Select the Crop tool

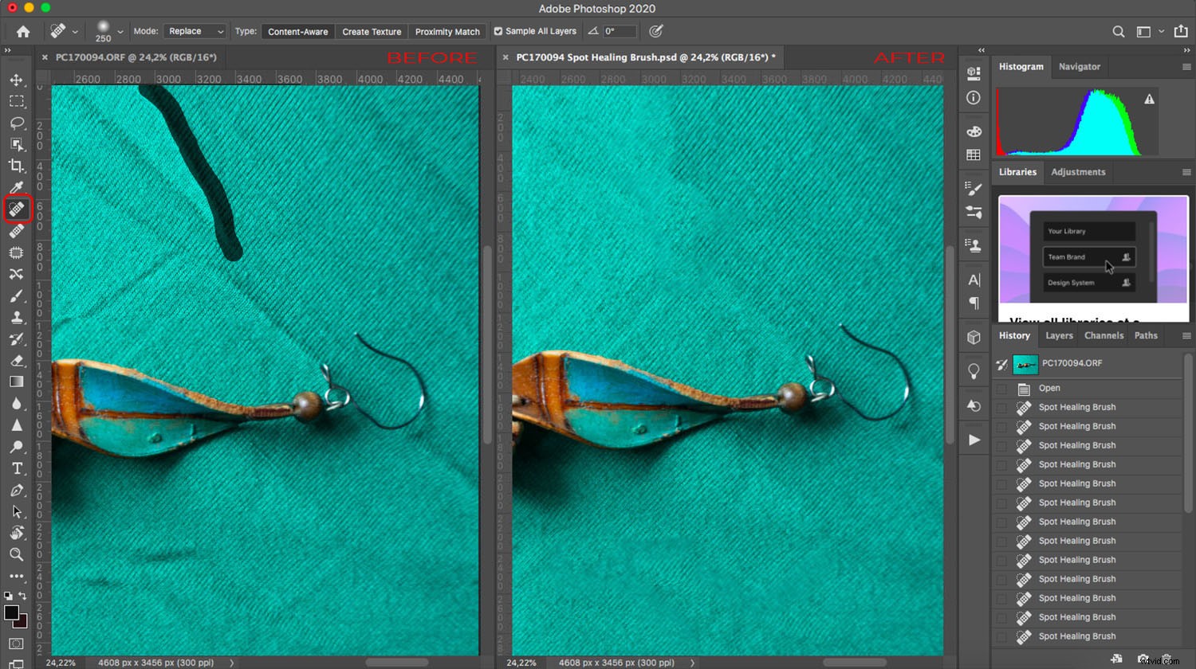click(x=18, y=166)
